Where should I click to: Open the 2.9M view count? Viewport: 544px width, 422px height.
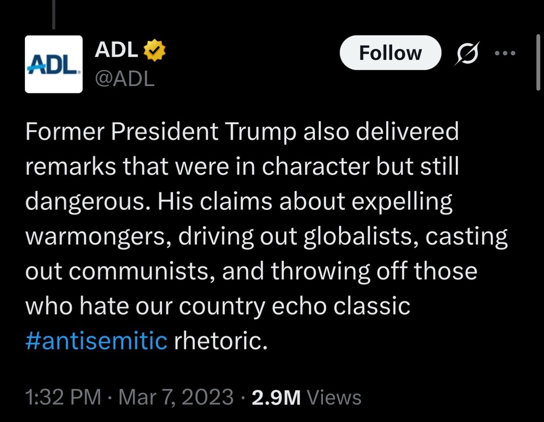pyautogui.click(x=276, y=397)
